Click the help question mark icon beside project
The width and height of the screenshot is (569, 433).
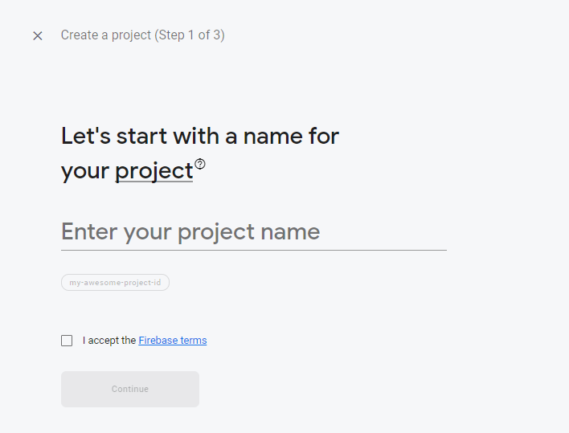[x=200, y=164]
